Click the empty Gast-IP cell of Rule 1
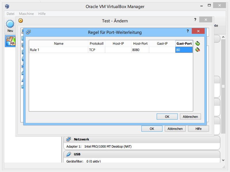Viewport: 230px width, 172px height. pyautogui.click(x=162, y=50)
